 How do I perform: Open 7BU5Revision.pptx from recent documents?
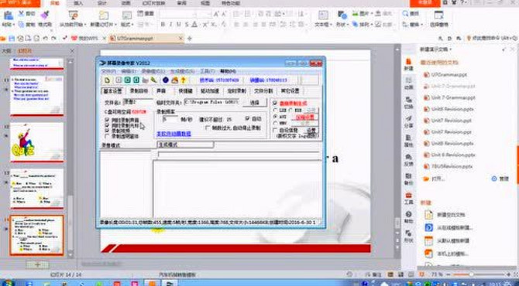(x=452, y=166)
